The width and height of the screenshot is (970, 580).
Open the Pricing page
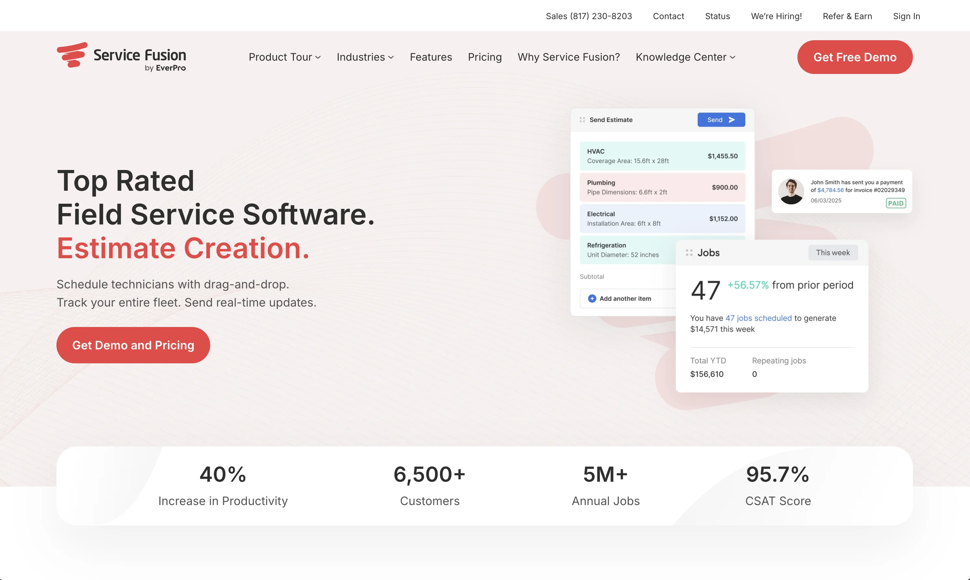pos(485,57)
